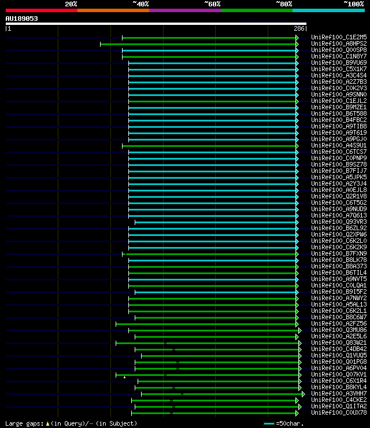Click the cyan alignment bar for UniRef100_Q93VR3
This screenshot has width=370, height=428.
pos(216,223)
